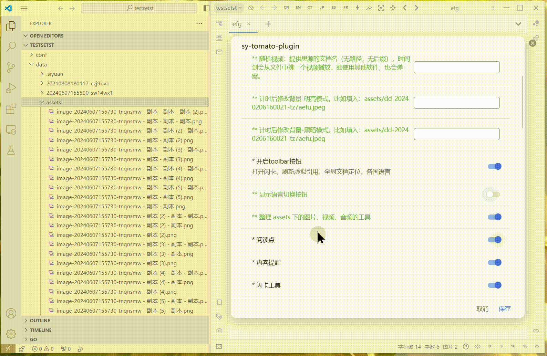Expand the .siyuan folder
Screen dimensions: 547x356
[115, 74]
